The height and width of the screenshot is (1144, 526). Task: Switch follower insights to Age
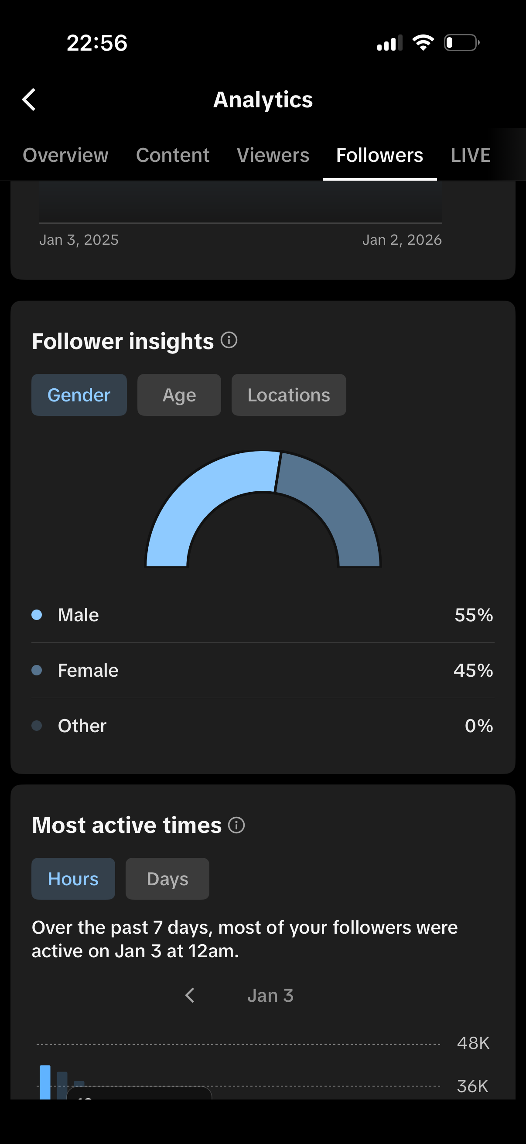[179, 395]
